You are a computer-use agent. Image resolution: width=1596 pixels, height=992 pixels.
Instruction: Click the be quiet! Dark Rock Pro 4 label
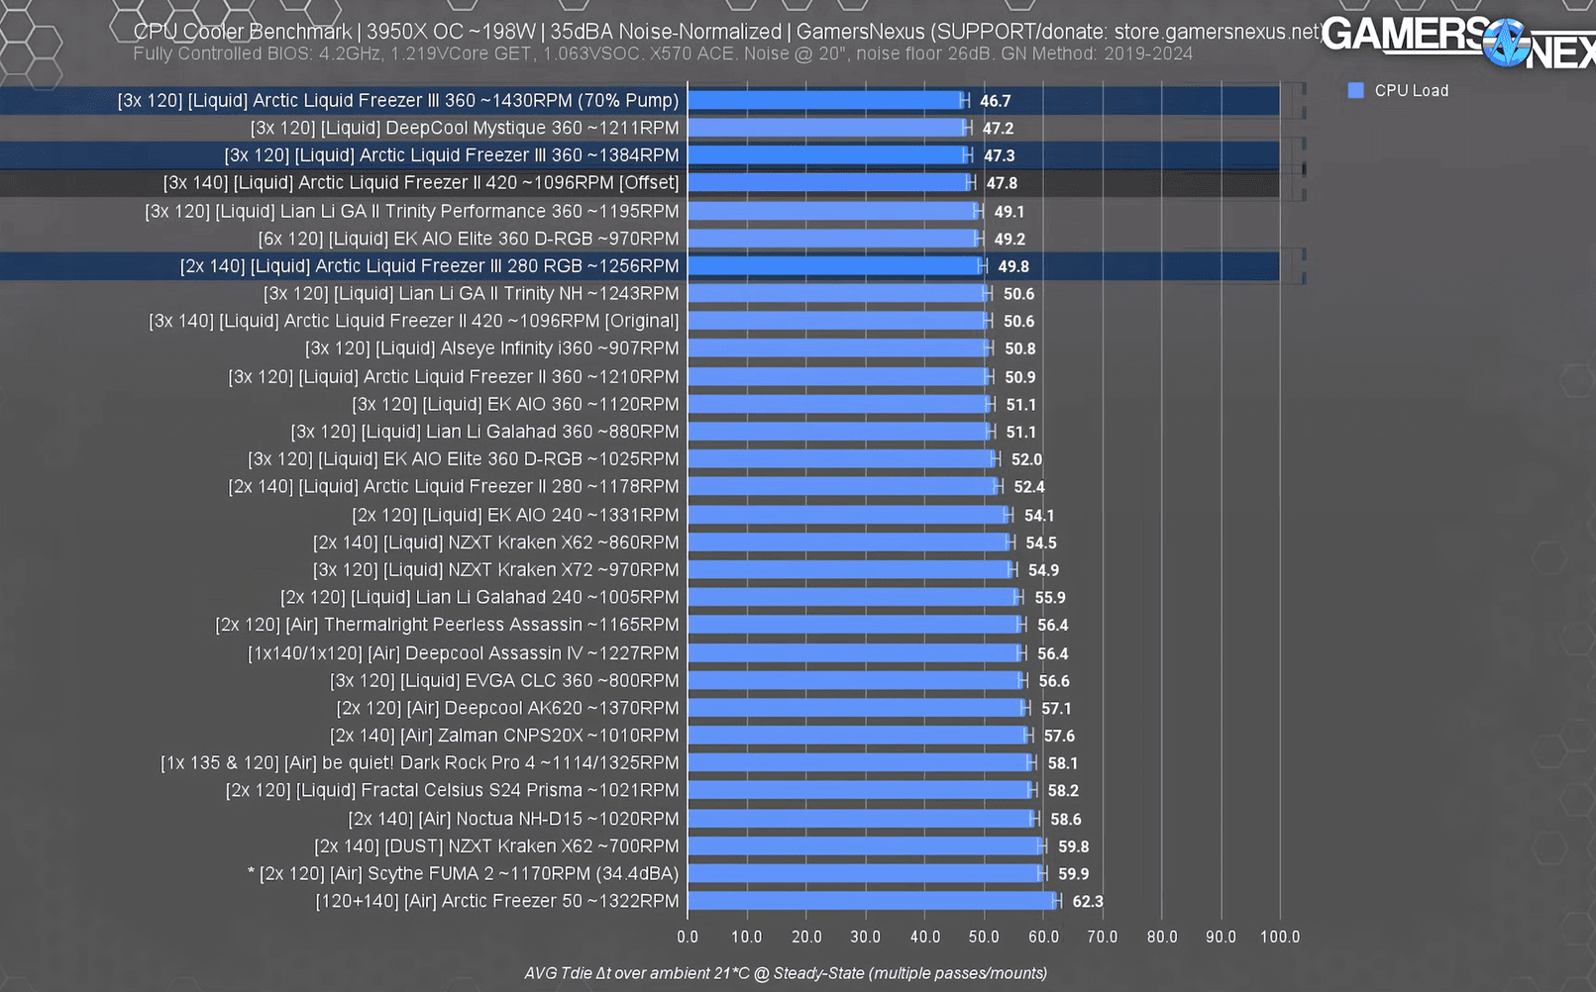pos(420,763)
